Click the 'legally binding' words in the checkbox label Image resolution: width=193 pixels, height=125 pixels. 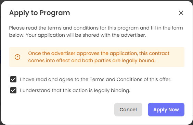[112, 90]
